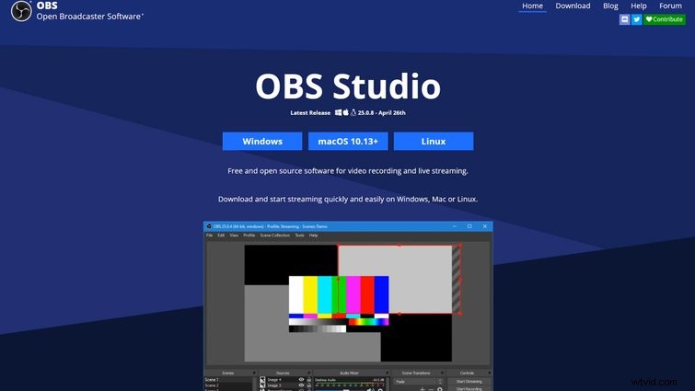Select the Image 4 source row
The height and width of the screenshot is (391, 695).
285,379
